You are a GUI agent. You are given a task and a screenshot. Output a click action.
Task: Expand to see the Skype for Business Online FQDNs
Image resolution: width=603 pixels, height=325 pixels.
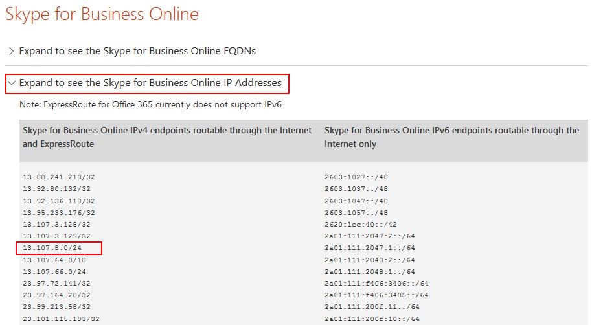137,51
